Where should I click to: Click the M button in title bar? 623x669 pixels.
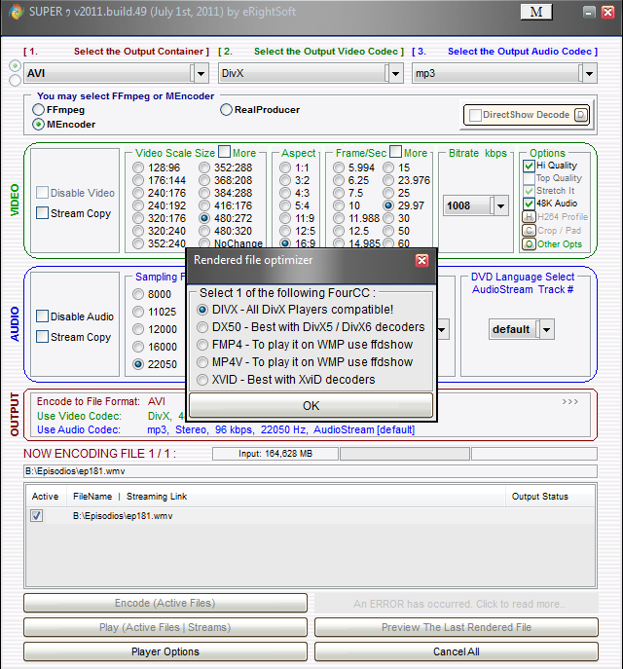point(536,12)
